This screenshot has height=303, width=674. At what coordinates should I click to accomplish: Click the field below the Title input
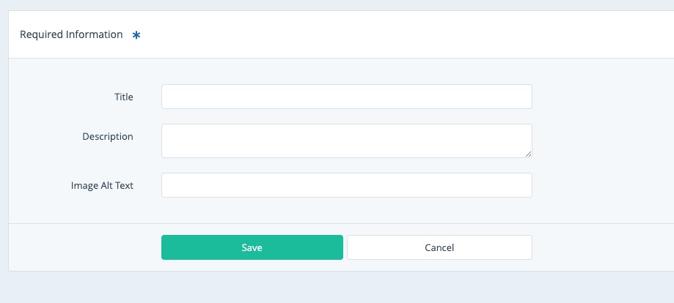pos(346,141)
